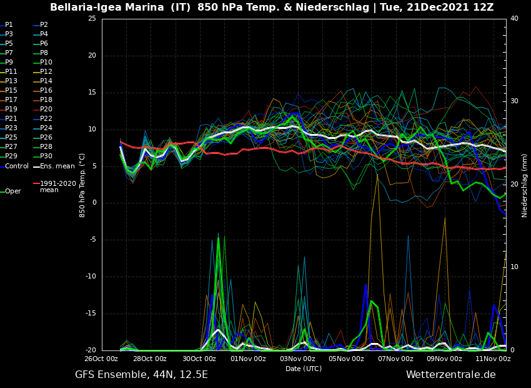Click the 30Oct 00z date axis label
The height and width of the screenshot is (388, 531).
199,359
